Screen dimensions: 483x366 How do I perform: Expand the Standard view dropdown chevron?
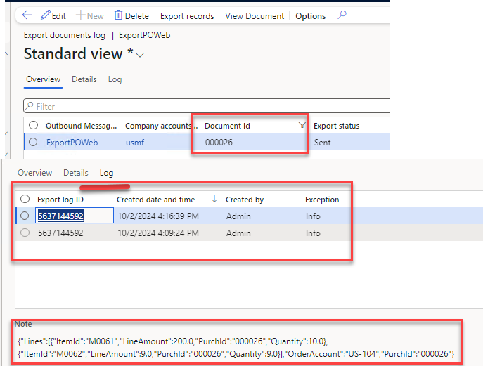(x=140, y=55)
